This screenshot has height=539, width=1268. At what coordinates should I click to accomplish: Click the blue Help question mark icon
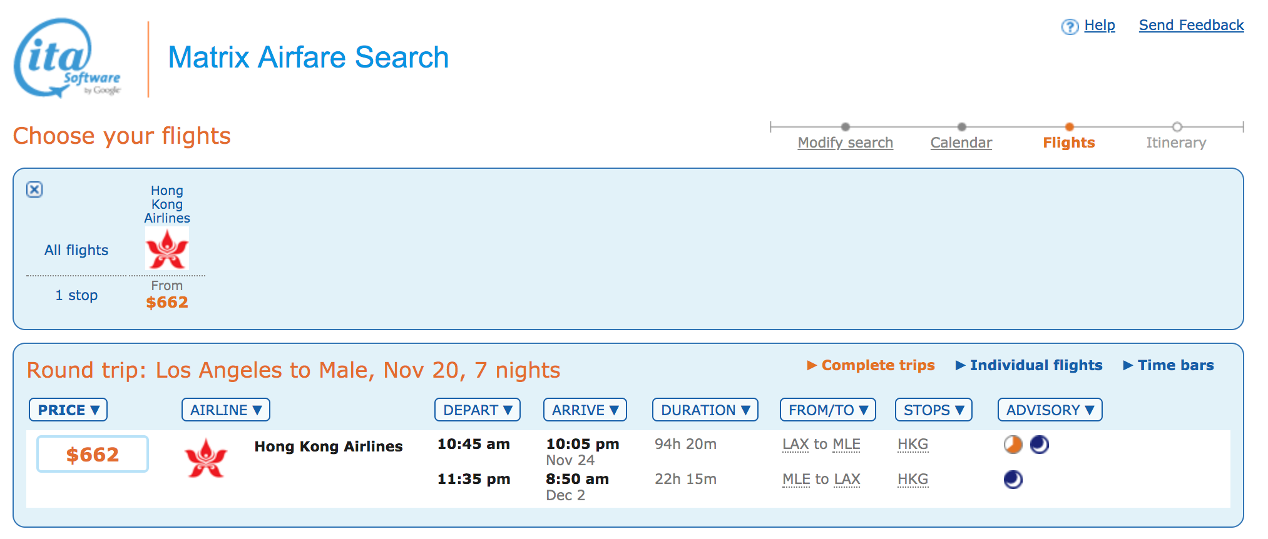click(x=1069, y=27)
